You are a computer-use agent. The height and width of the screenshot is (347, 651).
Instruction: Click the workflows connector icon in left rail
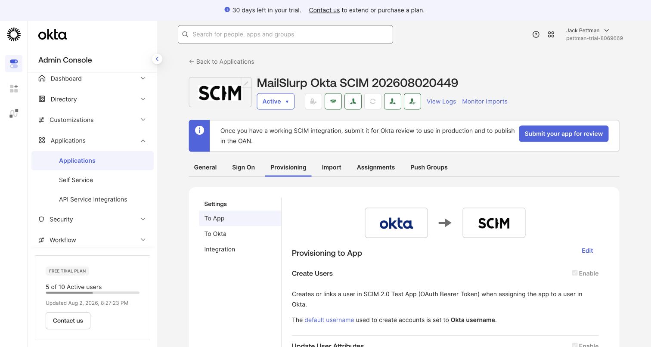tap(14, 113)
